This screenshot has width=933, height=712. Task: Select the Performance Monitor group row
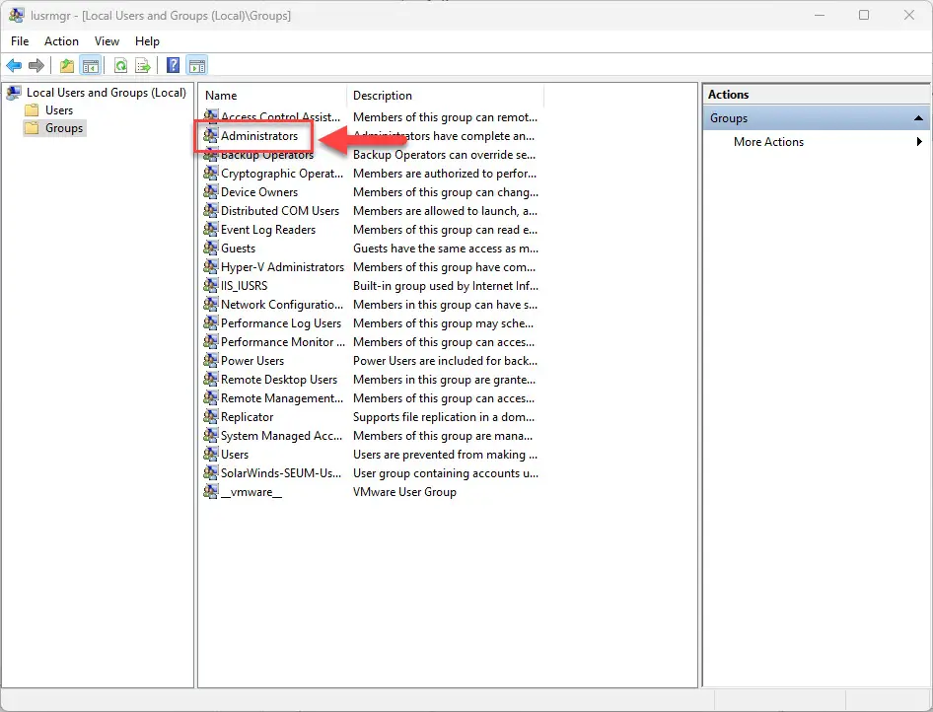(283, 342)
